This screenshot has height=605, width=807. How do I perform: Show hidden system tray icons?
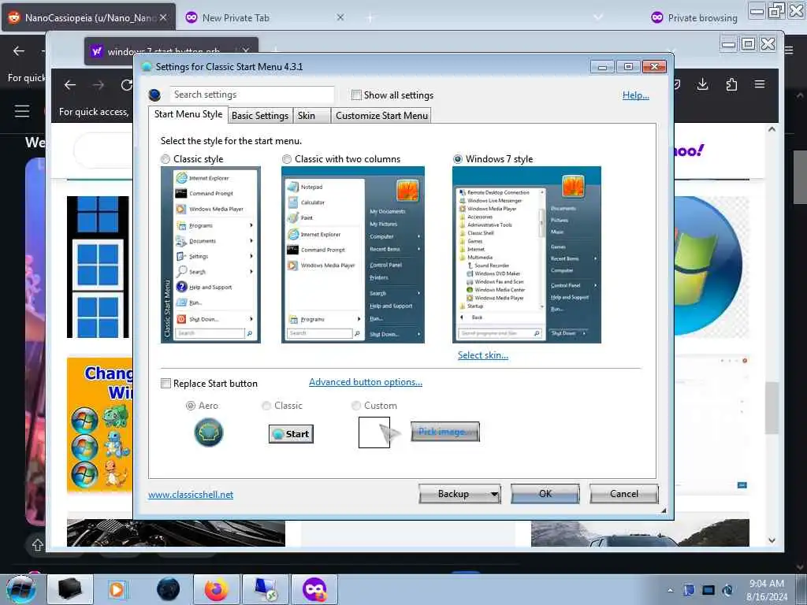(670, 590)
